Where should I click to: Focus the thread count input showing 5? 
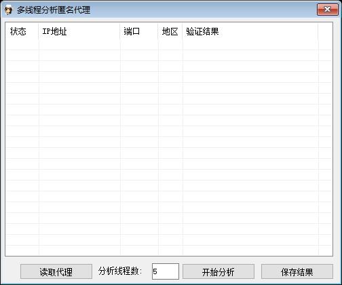point(166,271)
